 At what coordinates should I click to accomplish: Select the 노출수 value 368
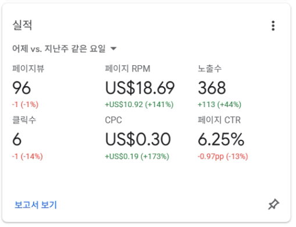click(x=212, y=88)
